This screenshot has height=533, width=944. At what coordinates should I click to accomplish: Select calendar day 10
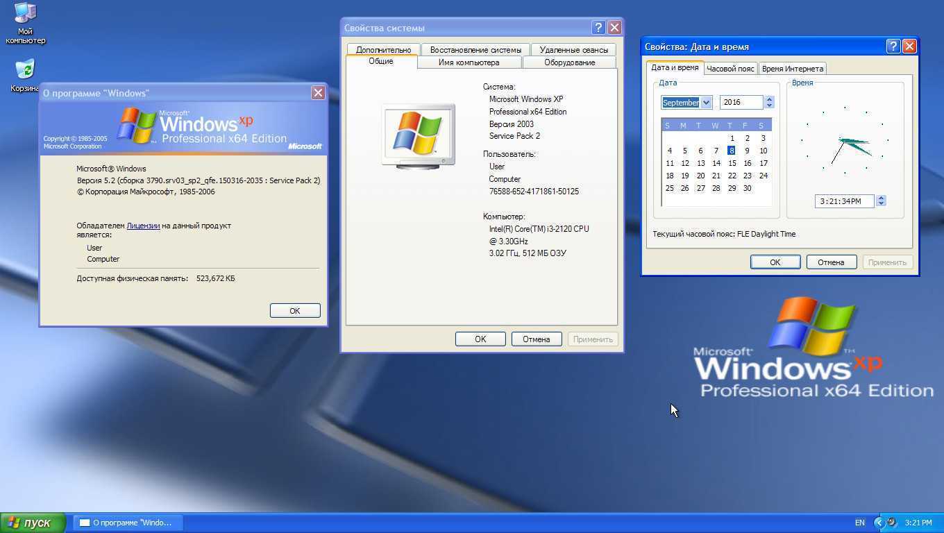coord(763,151)
